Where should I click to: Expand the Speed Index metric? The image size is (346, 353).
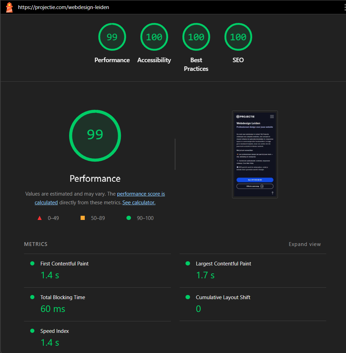point(55,331)
